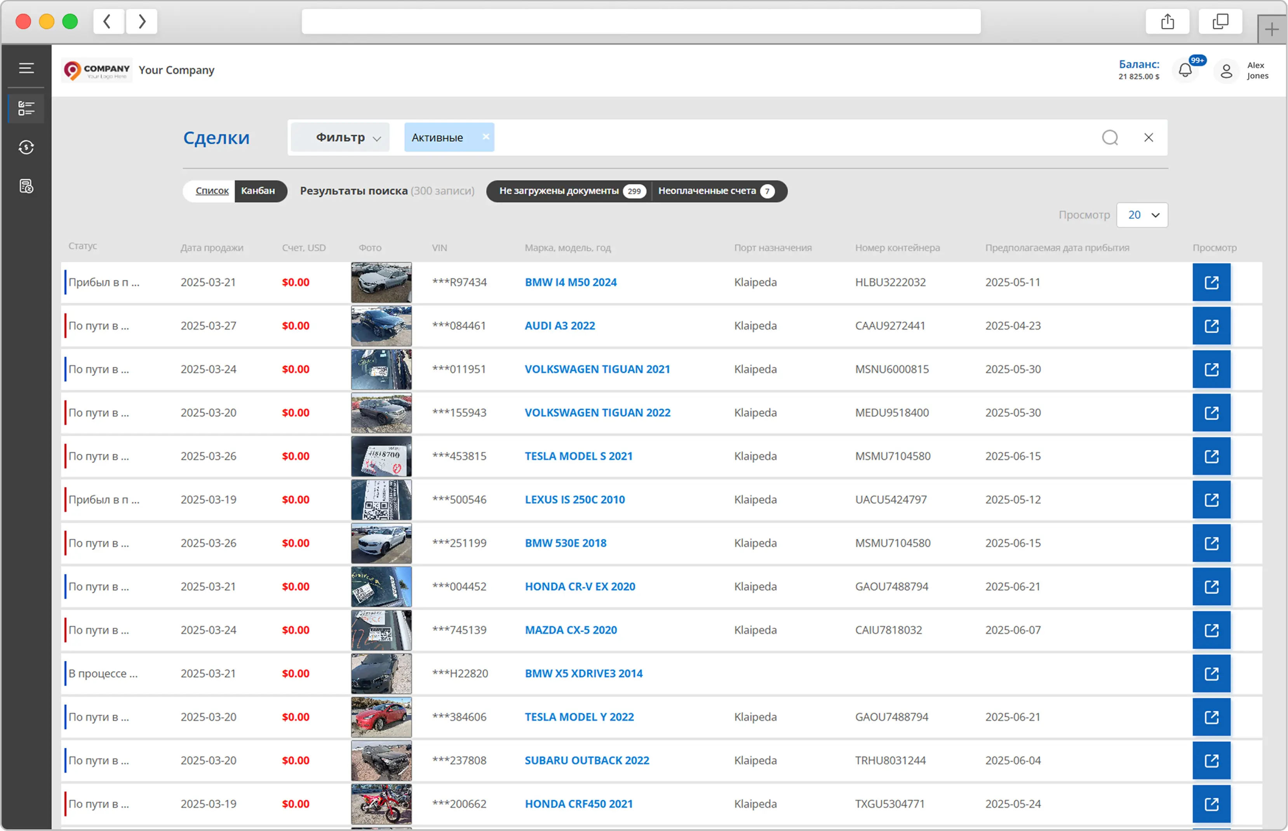
Task: Open SUBARU OUTBACK 2022 link
Action: coord(587,760)
